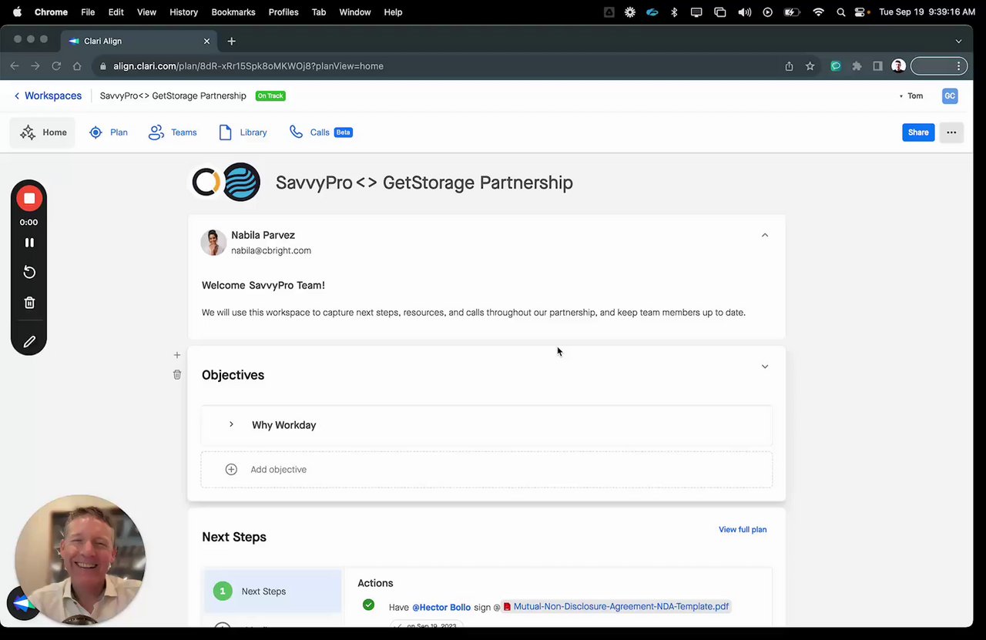
Task: Click the Welcome SavvyPro Team! heading
Action: pos(263,285)
